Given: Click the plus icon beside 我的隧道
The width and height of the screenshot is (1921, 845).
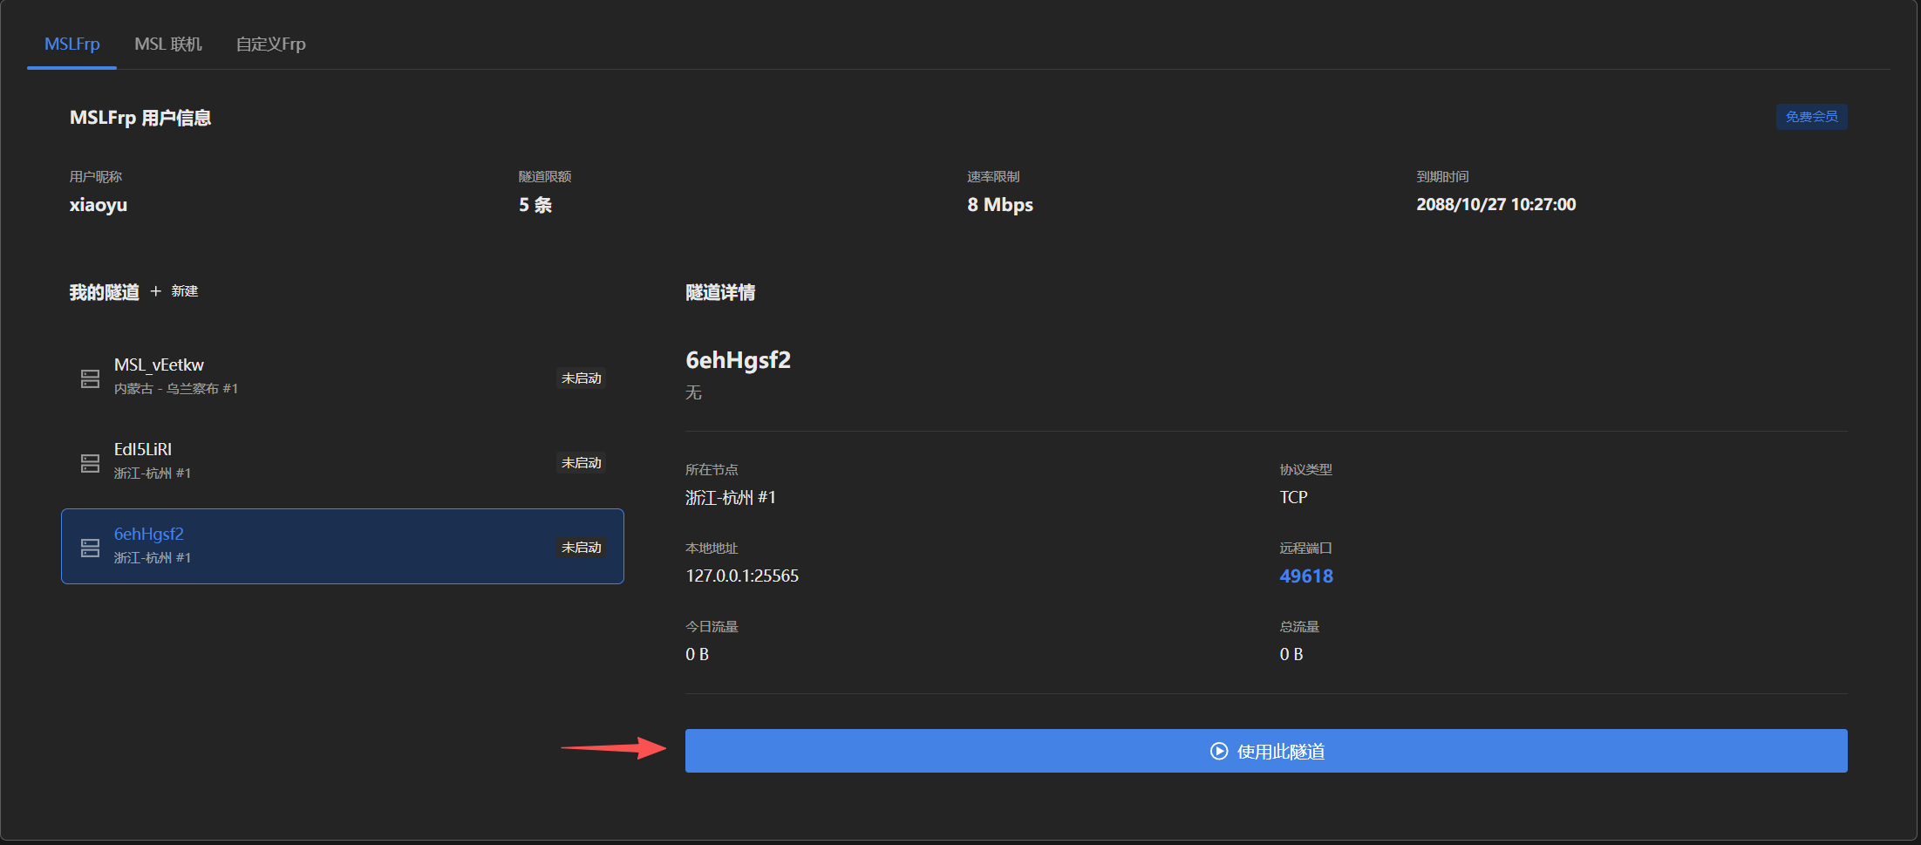Looking at the screenshot, I should 156,291.
